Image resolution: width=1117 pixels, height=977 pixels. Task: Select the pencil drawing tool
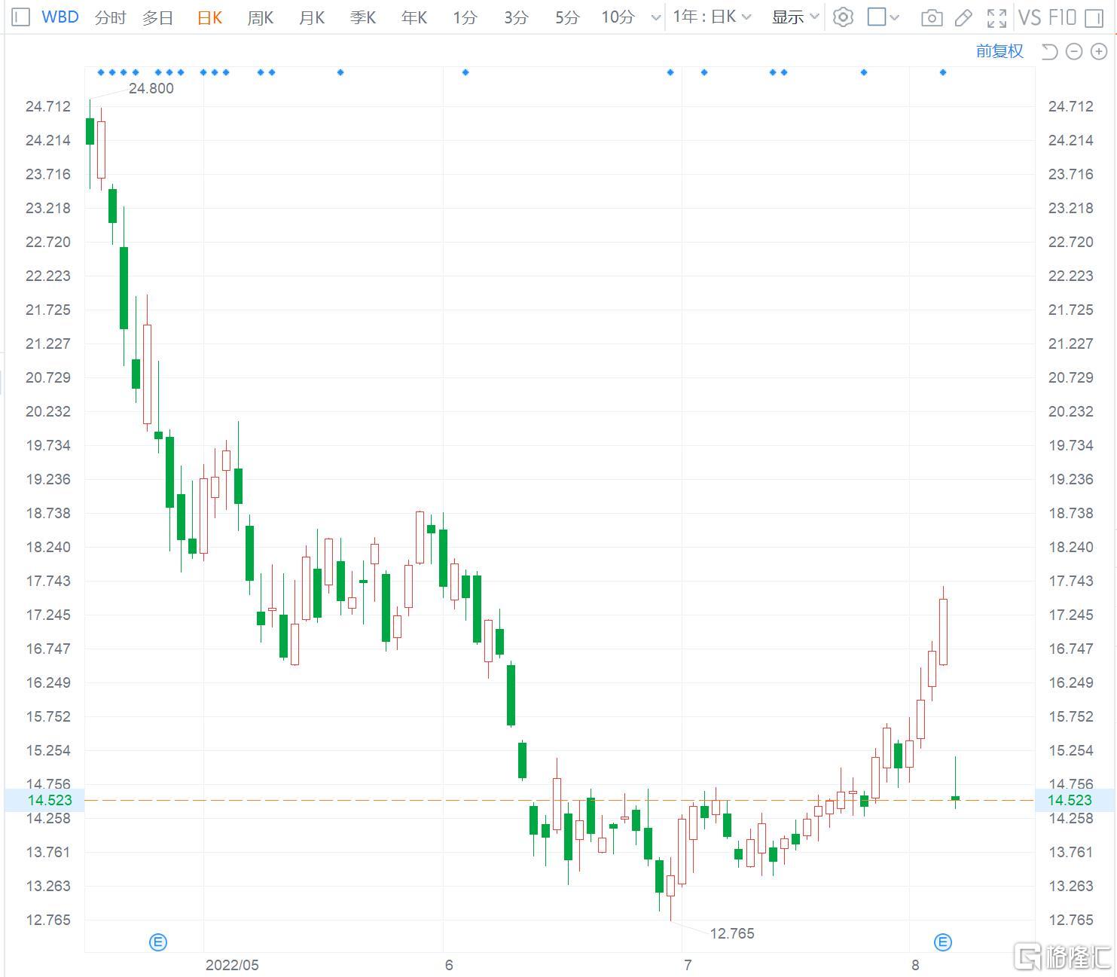tap(963, 17)
